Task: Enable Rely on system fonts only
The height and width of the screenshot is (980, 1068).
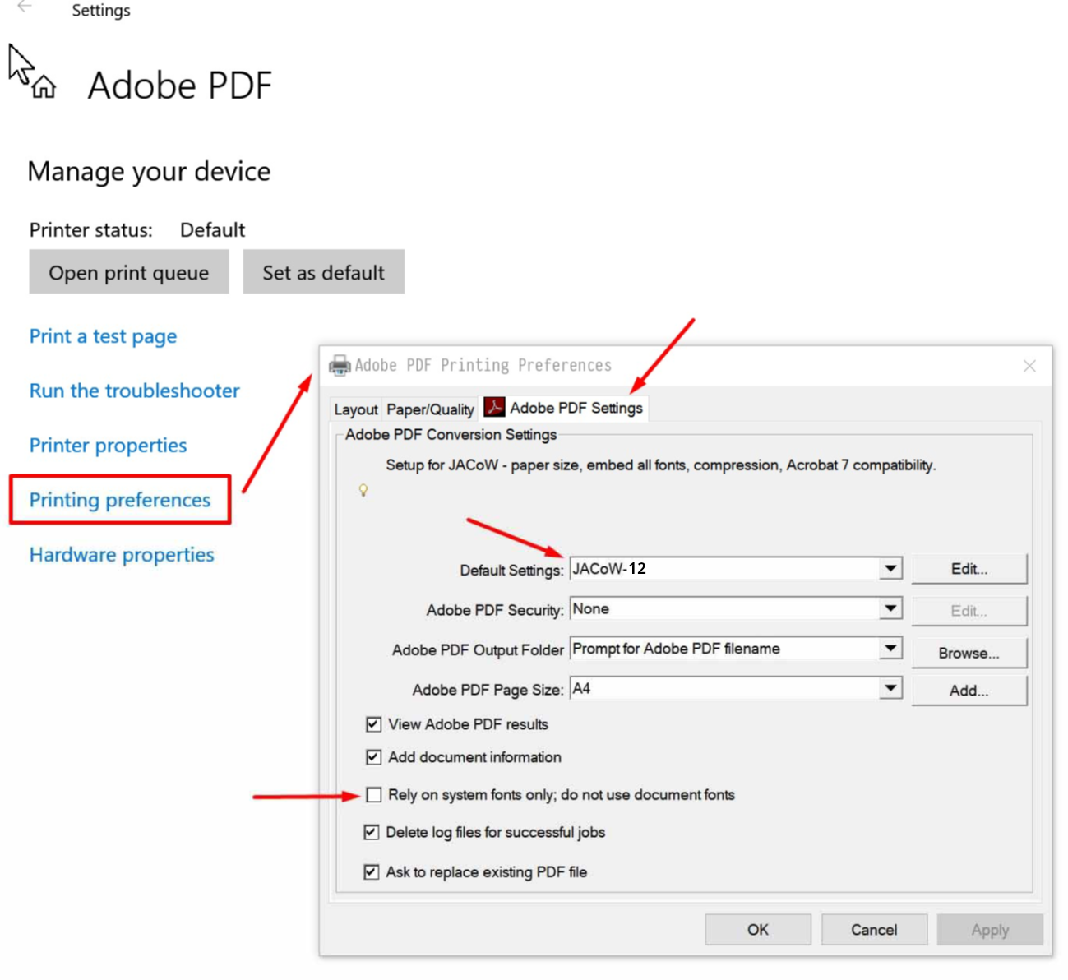Action: pyautogui.click(x=374, y=795)
